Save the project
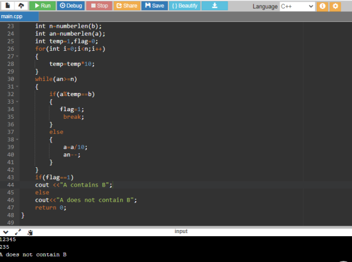Screen dimensions: 352x262 pyautogui.click(x=155, y=6)
